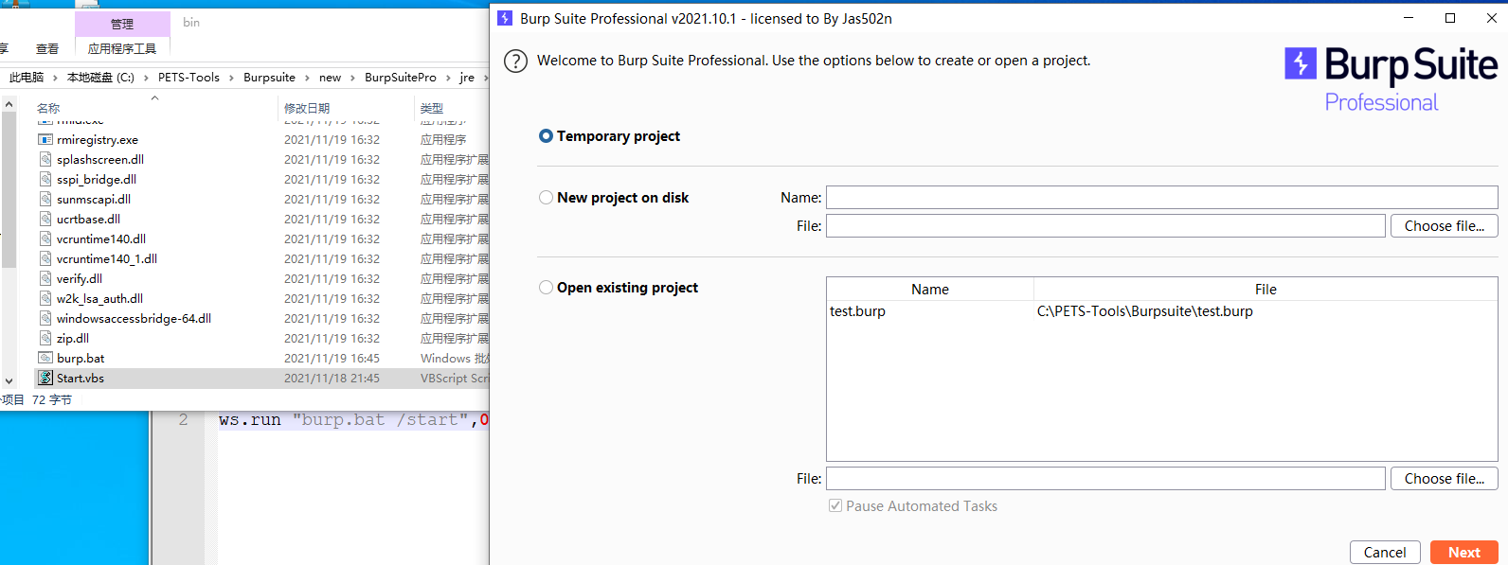Viewport: 1508px width, 565px height.
Task: Select the Start.vbs script icon
Action: (x=45, y=379)
